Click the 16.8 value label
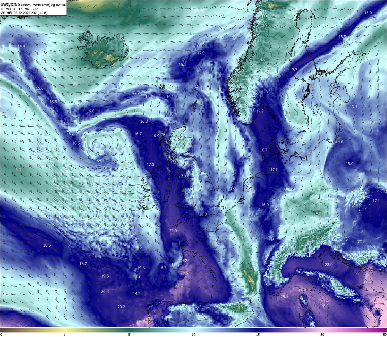This screenshot has width=387, height=337. click(x=144, y=122)
